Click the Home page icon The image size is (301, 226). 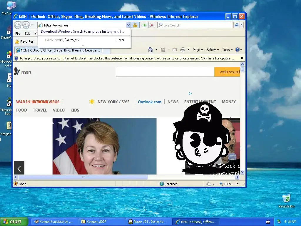point(150,50)
